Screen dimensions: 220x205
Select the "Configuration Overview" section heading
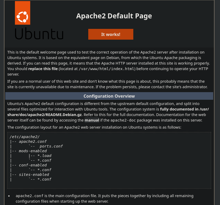click(109, 96)
